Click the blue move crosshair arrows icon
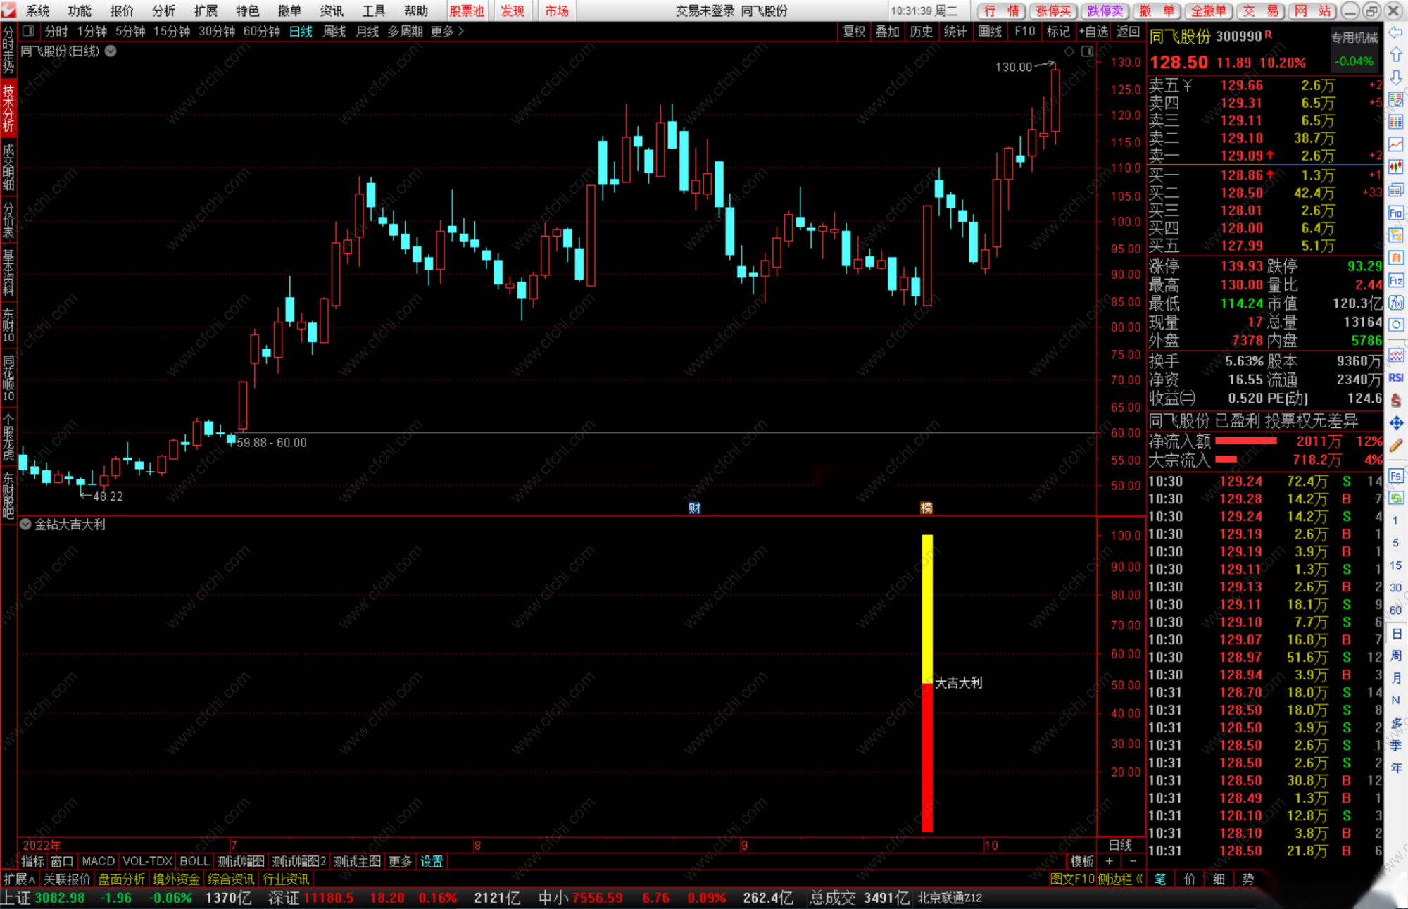This screenshot has width=1408, height=909. click(x=1396, y=422)
